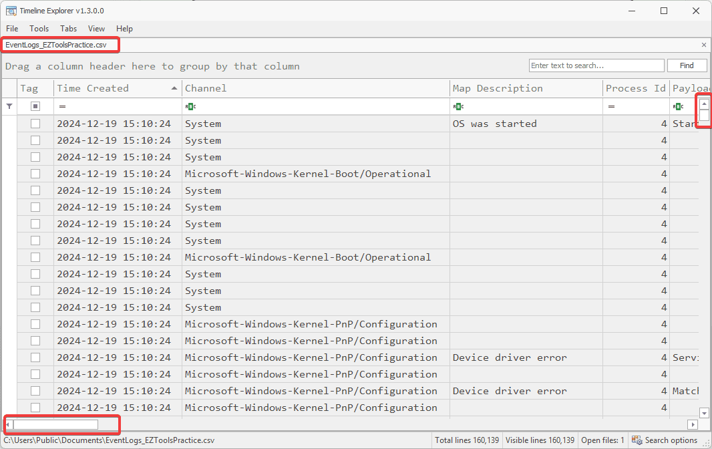Viewport: 712px width, 449px height.
Task: Open the Tools menu
Action: 39,29
